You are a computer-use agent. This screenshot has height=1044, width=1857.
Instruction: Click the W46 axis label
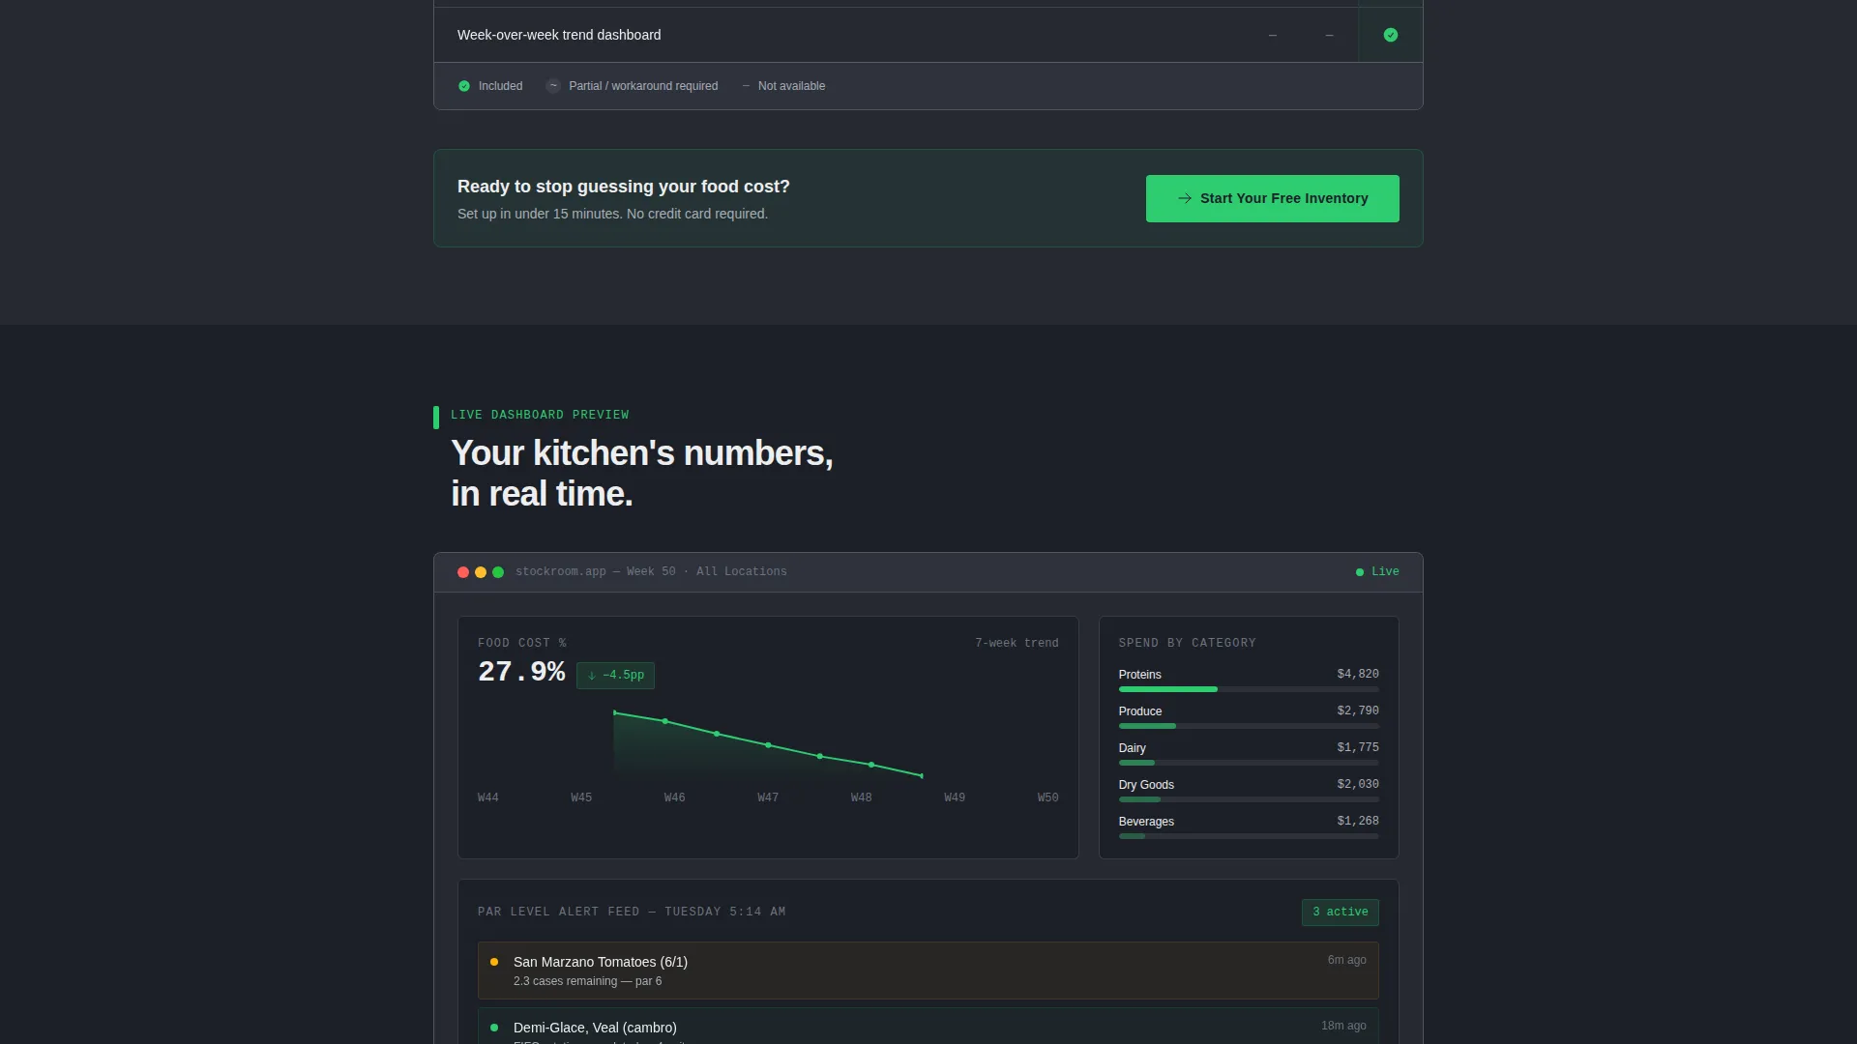(x=675, y=797)
